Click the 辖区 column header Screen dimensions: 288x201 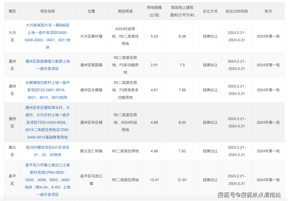12,11
